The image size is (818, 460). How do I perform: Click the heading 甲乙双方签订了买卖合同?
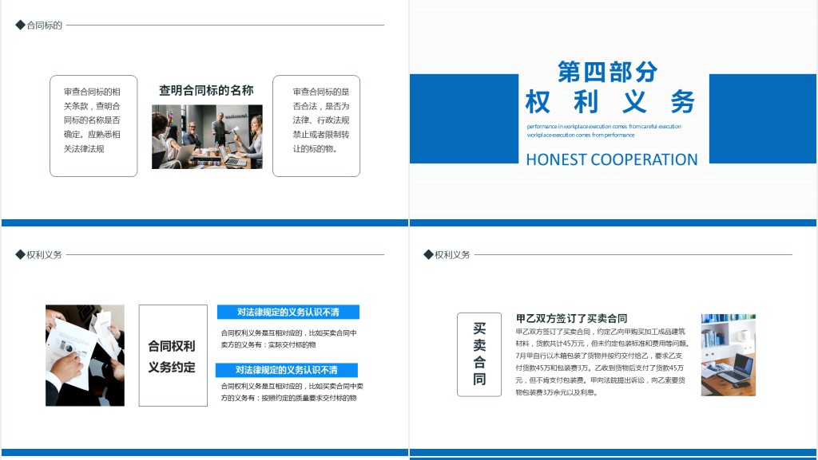pos(572,318)
